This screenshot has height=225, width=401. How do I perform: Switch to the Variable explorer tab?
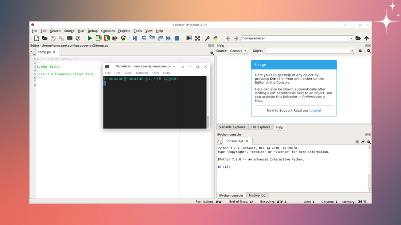(232, 127)
